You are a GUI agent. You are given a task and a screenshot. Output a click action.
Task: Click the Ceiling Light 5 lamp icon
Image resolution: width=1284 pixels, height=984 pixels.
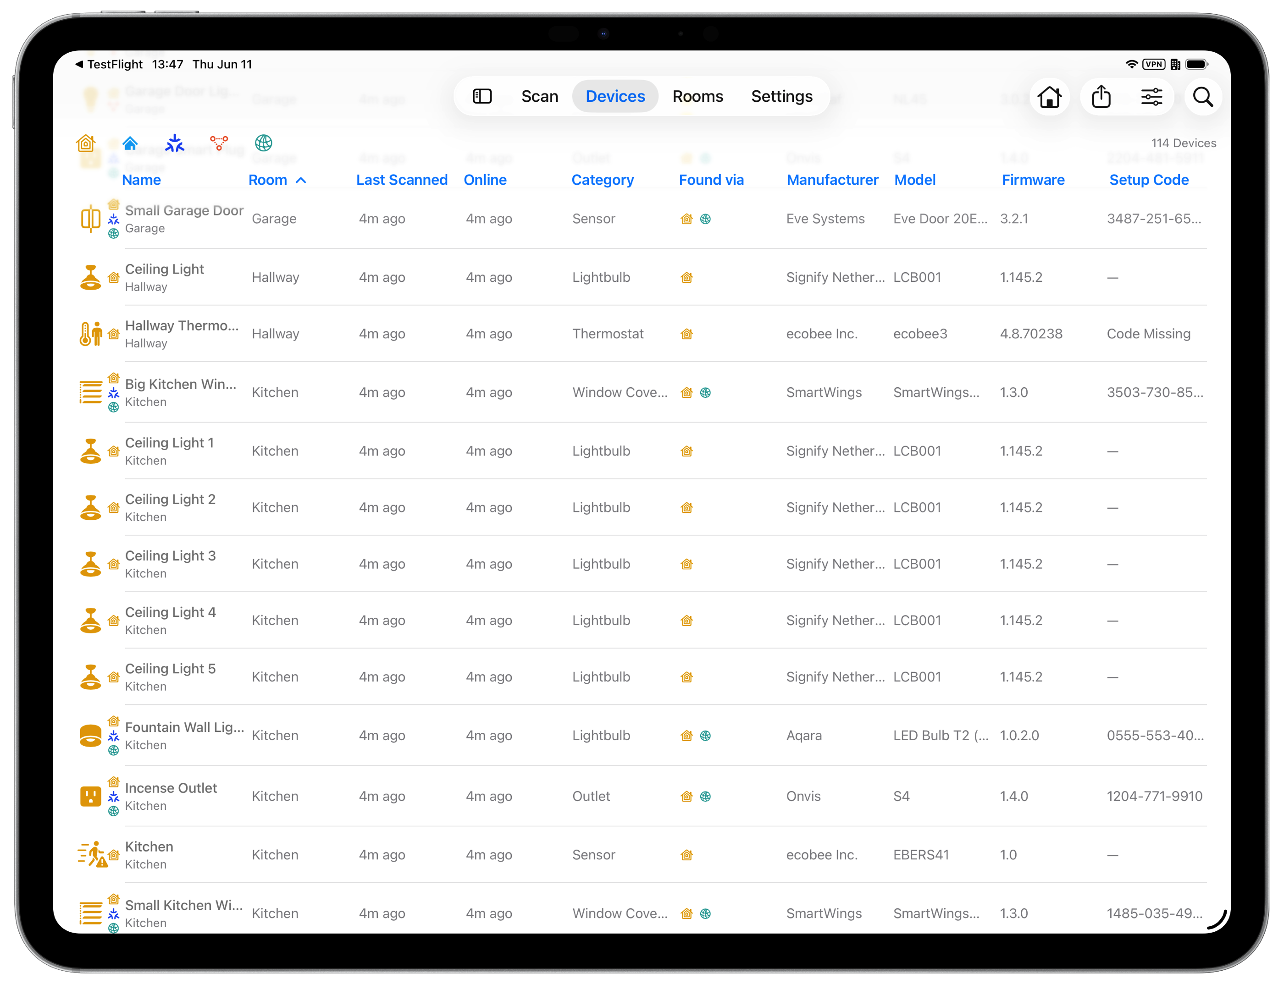point(90,677)
